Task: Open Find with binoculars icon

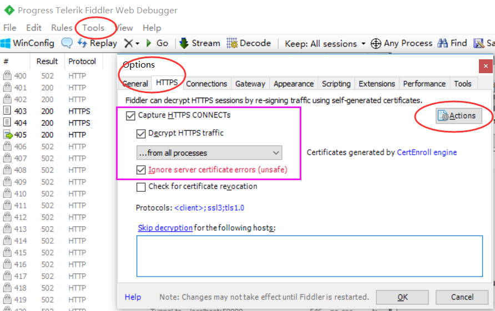Action: (452, 43)
